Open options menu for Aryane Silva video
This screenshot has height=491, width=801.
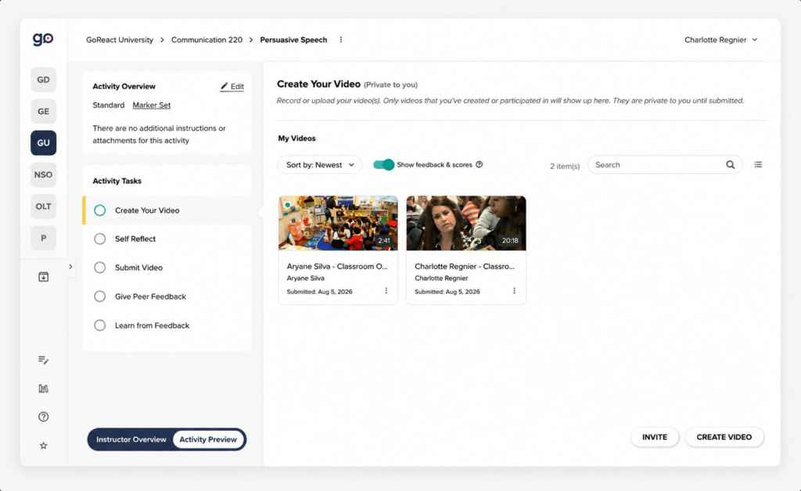[386, 291]
